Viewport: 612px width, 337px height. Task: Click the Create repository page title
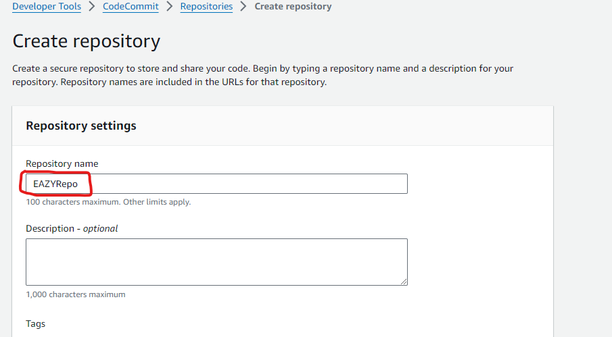click(87, 41)
